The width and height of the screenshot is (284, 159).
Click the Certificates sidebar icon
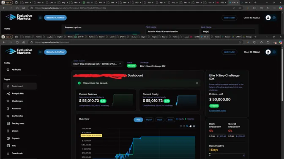tap(8, 116)
